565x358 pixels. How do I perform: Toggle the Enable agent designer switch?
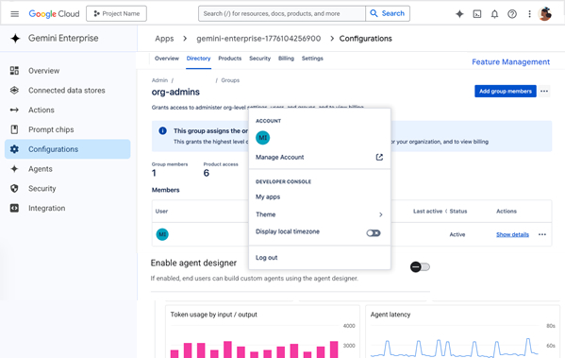click(420, 267)
